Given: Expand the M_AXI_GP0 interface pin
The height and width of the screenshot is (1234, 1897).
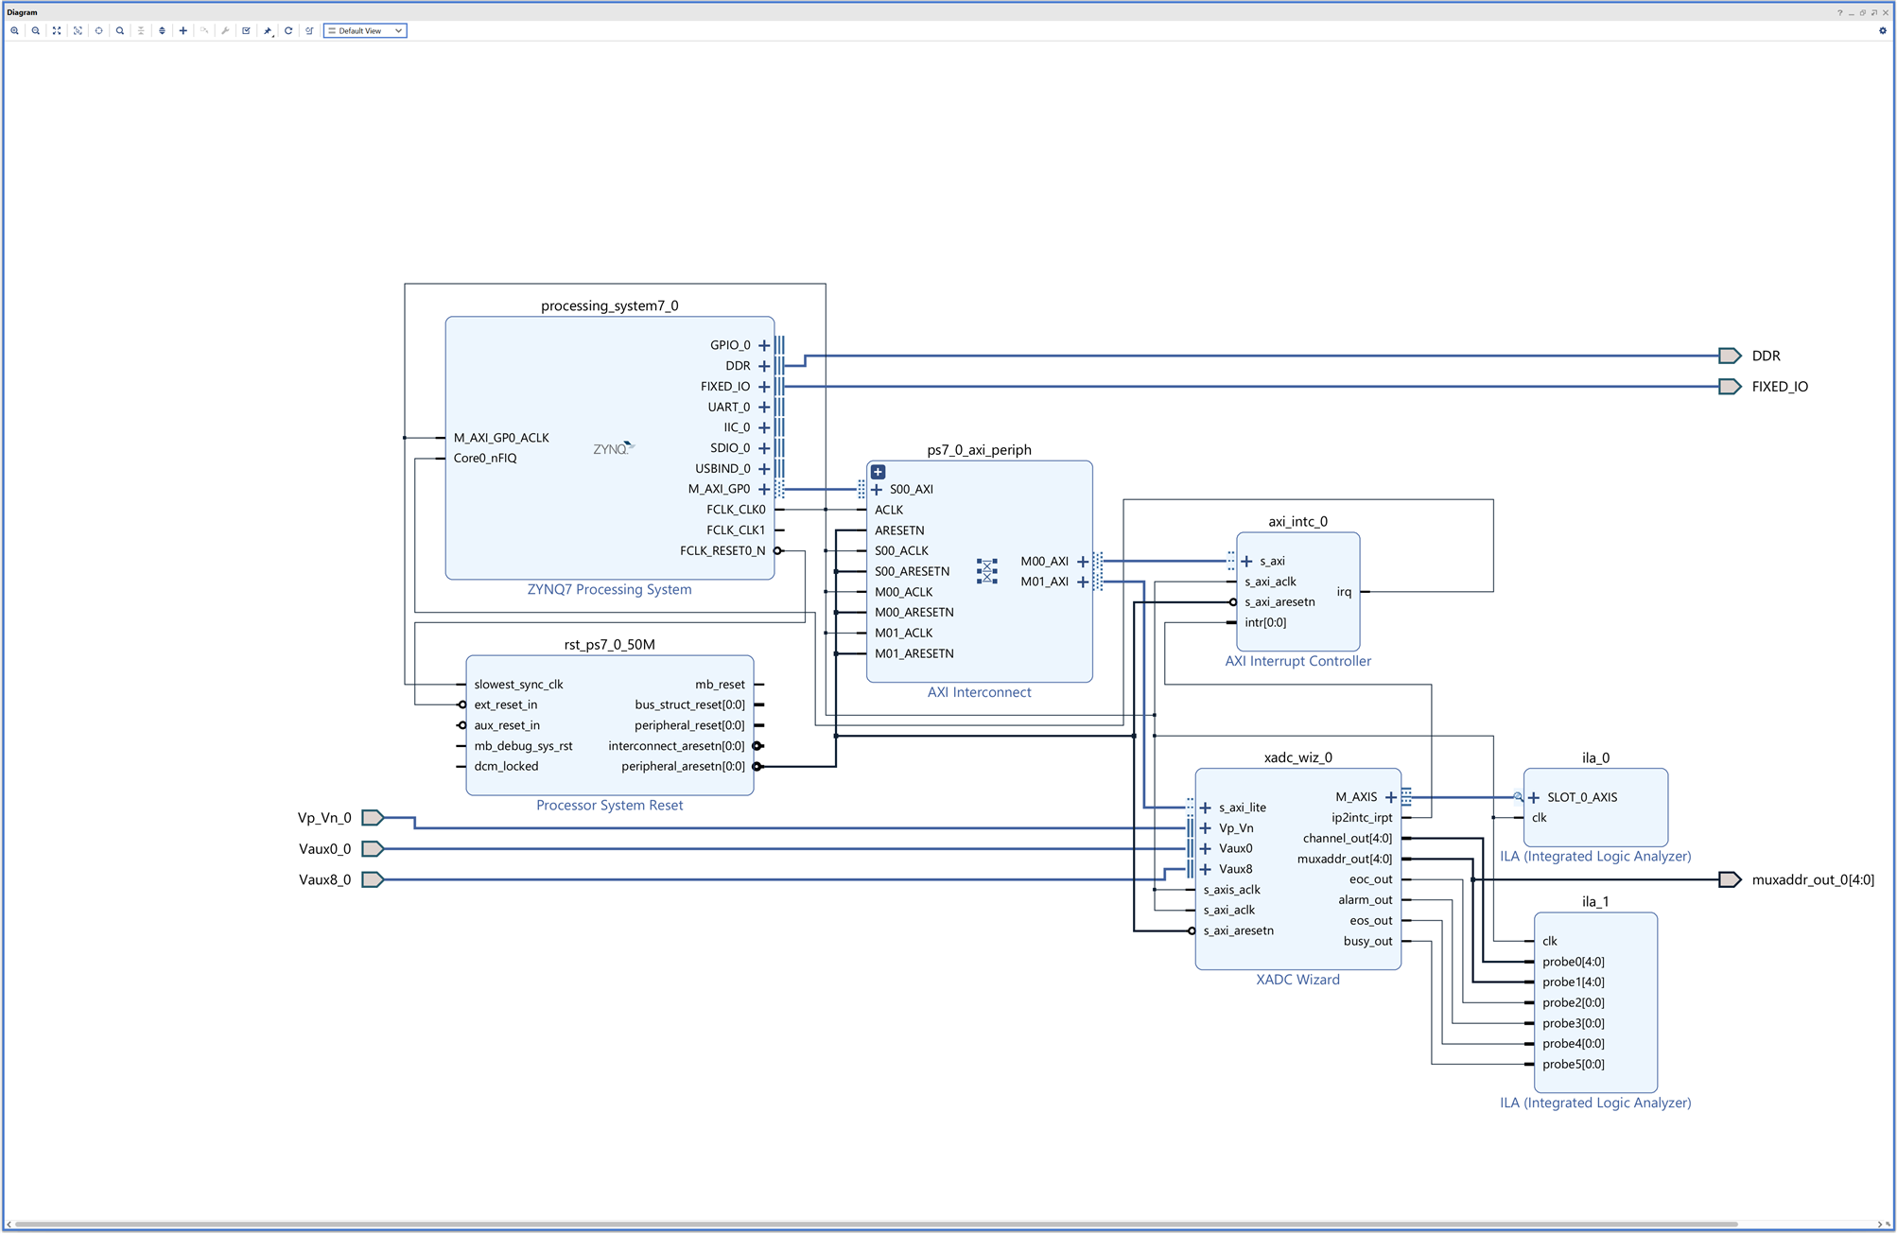Looking at the screenshot, I should (x=764, y=489).
